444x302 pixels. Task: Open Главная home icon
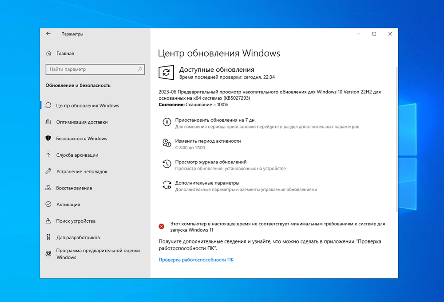(49, 54)
